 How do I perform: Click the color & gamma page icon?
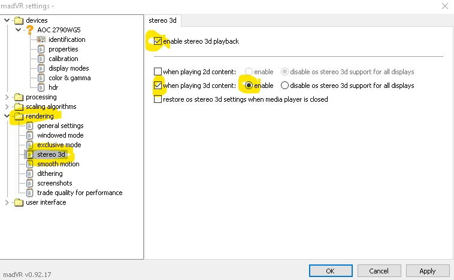[41, 78]
